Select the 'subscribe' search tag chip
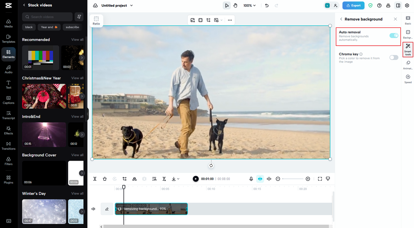This screenshot has width=414, height=228. pyautogui.click(x=72, y=27)
